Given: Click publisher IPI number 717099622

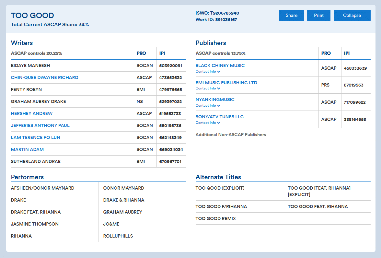Looking at the screenshot, I should [x=355, y=102].
